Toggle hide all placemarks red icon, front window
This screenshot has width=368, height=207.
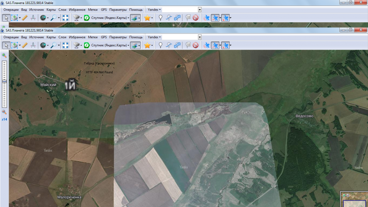(195, 45)
